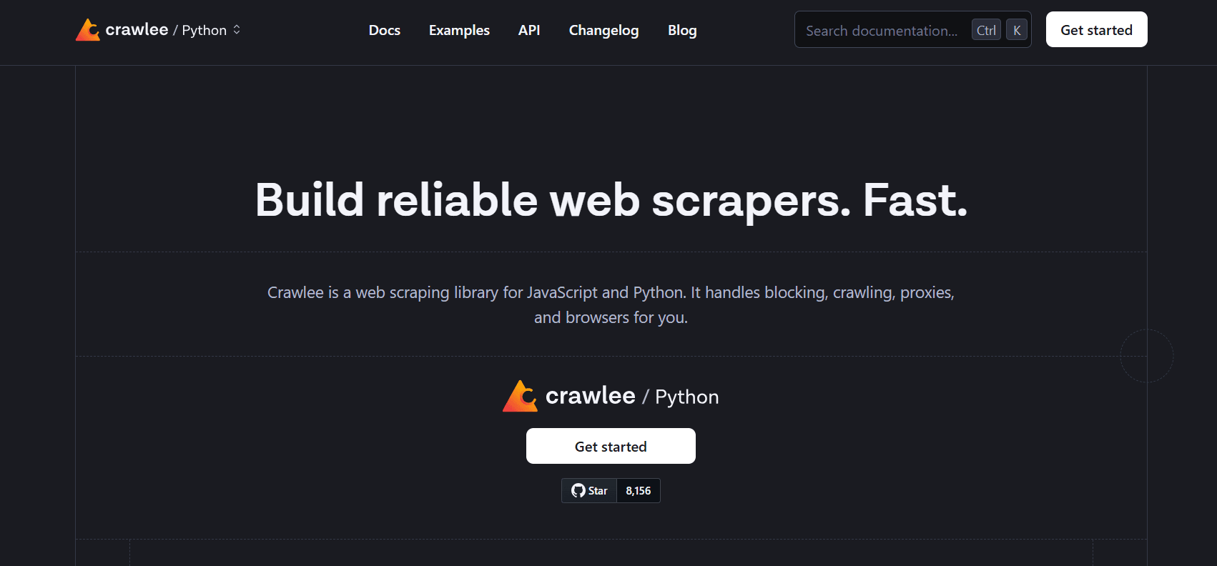
Task: Click the crawlee wordmark in the navbar
Action: (x=137, y=30)
